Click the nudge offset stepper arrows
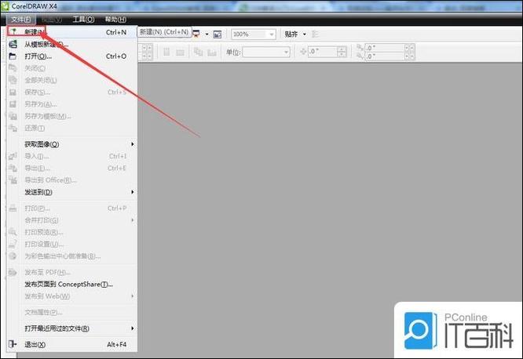Image resolution: width=523 pixels, height=359 pixels. click(342, 52)
